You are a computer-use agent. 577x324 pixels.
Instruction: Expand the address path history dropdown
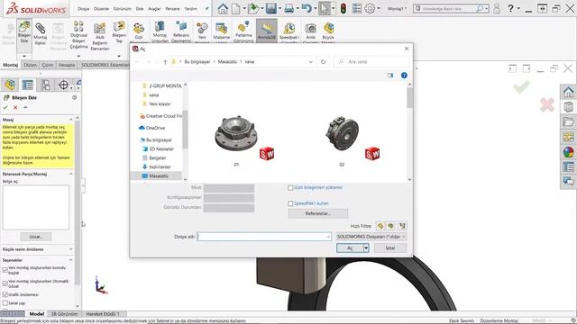click(x=310, y=62)
